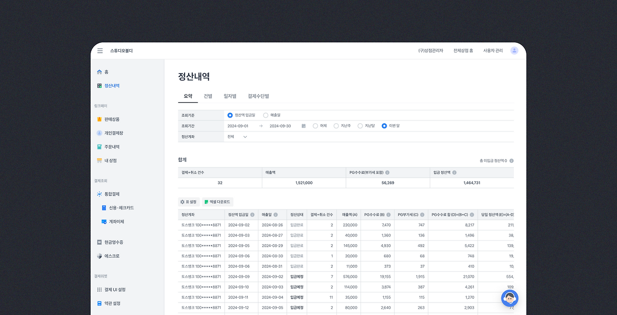Screen dimensions: 617x315
Task: Click the 표 설정 button
Action: [188, 202]
